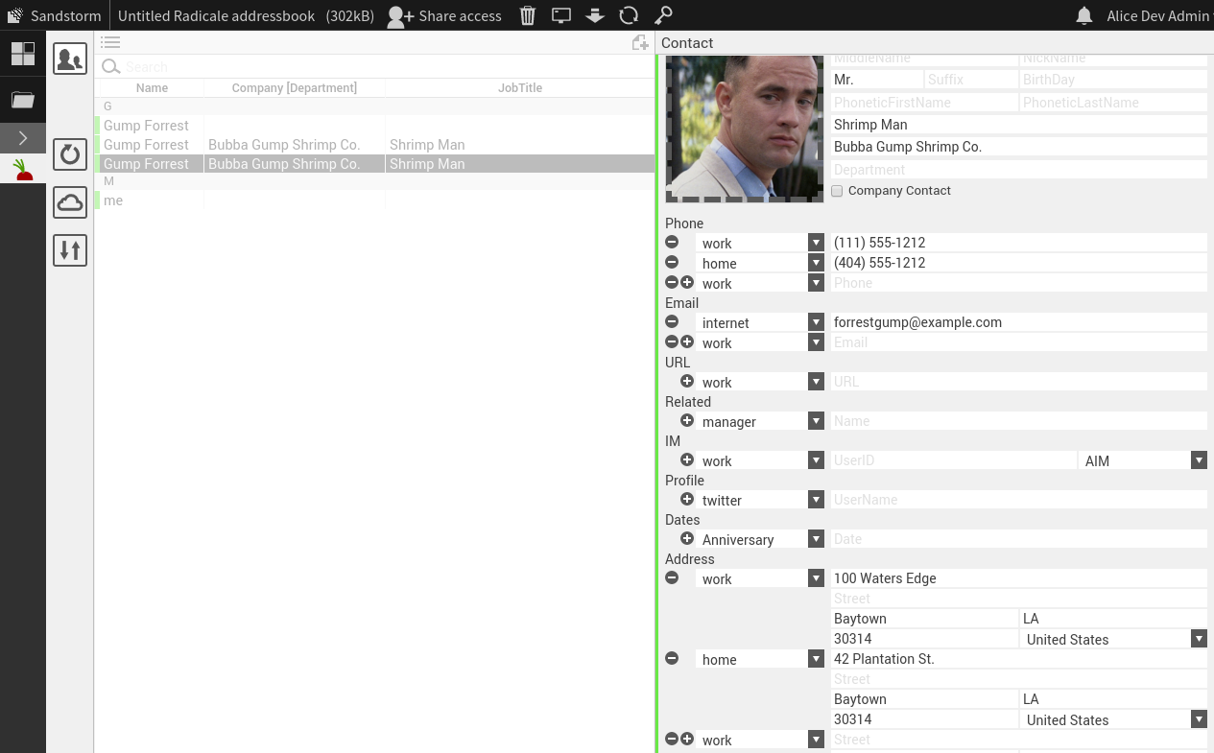
Task: Open country dropdown for 42 Plantation St.
Action: pyautogui.click(x=1199, y=719)
